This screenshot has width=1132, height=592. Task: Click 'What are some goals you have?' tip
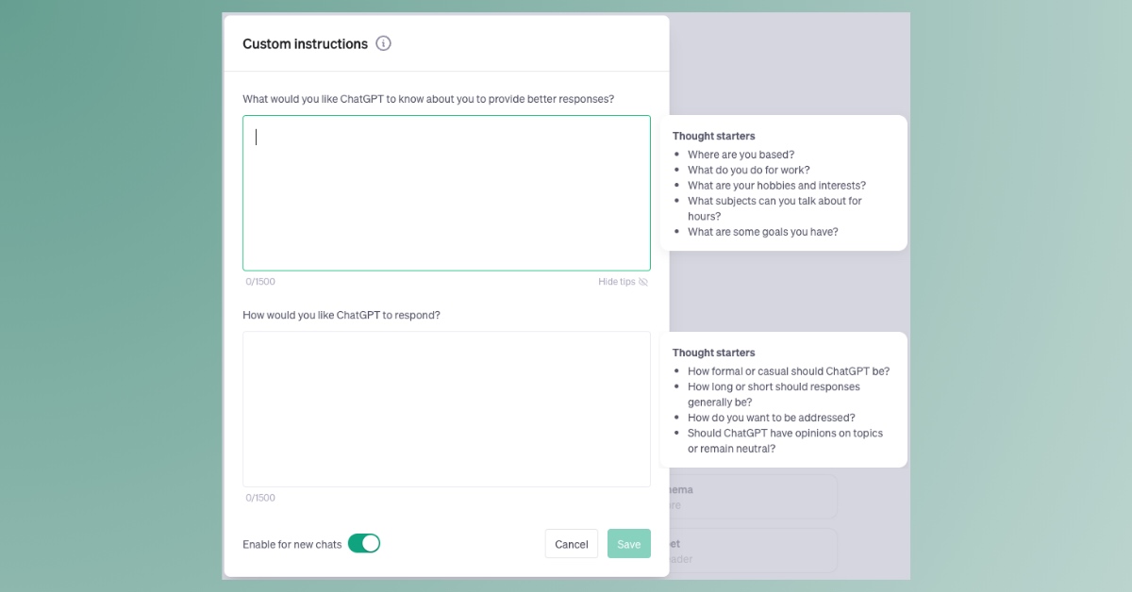pos(762,232)
